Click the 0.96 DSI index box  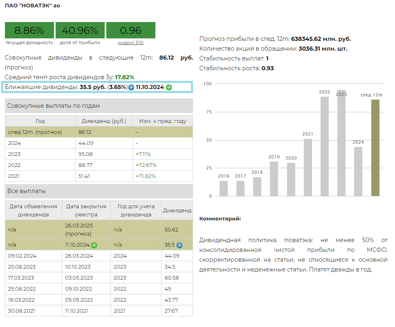130,31
